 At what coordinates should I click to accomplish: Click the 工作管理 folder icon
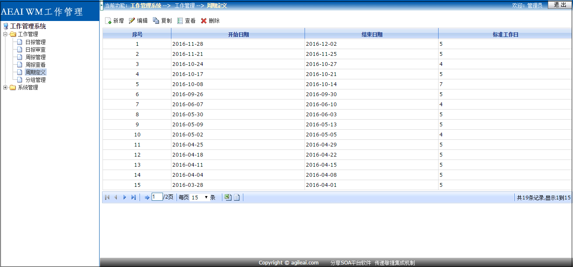[x=13, y=34]
